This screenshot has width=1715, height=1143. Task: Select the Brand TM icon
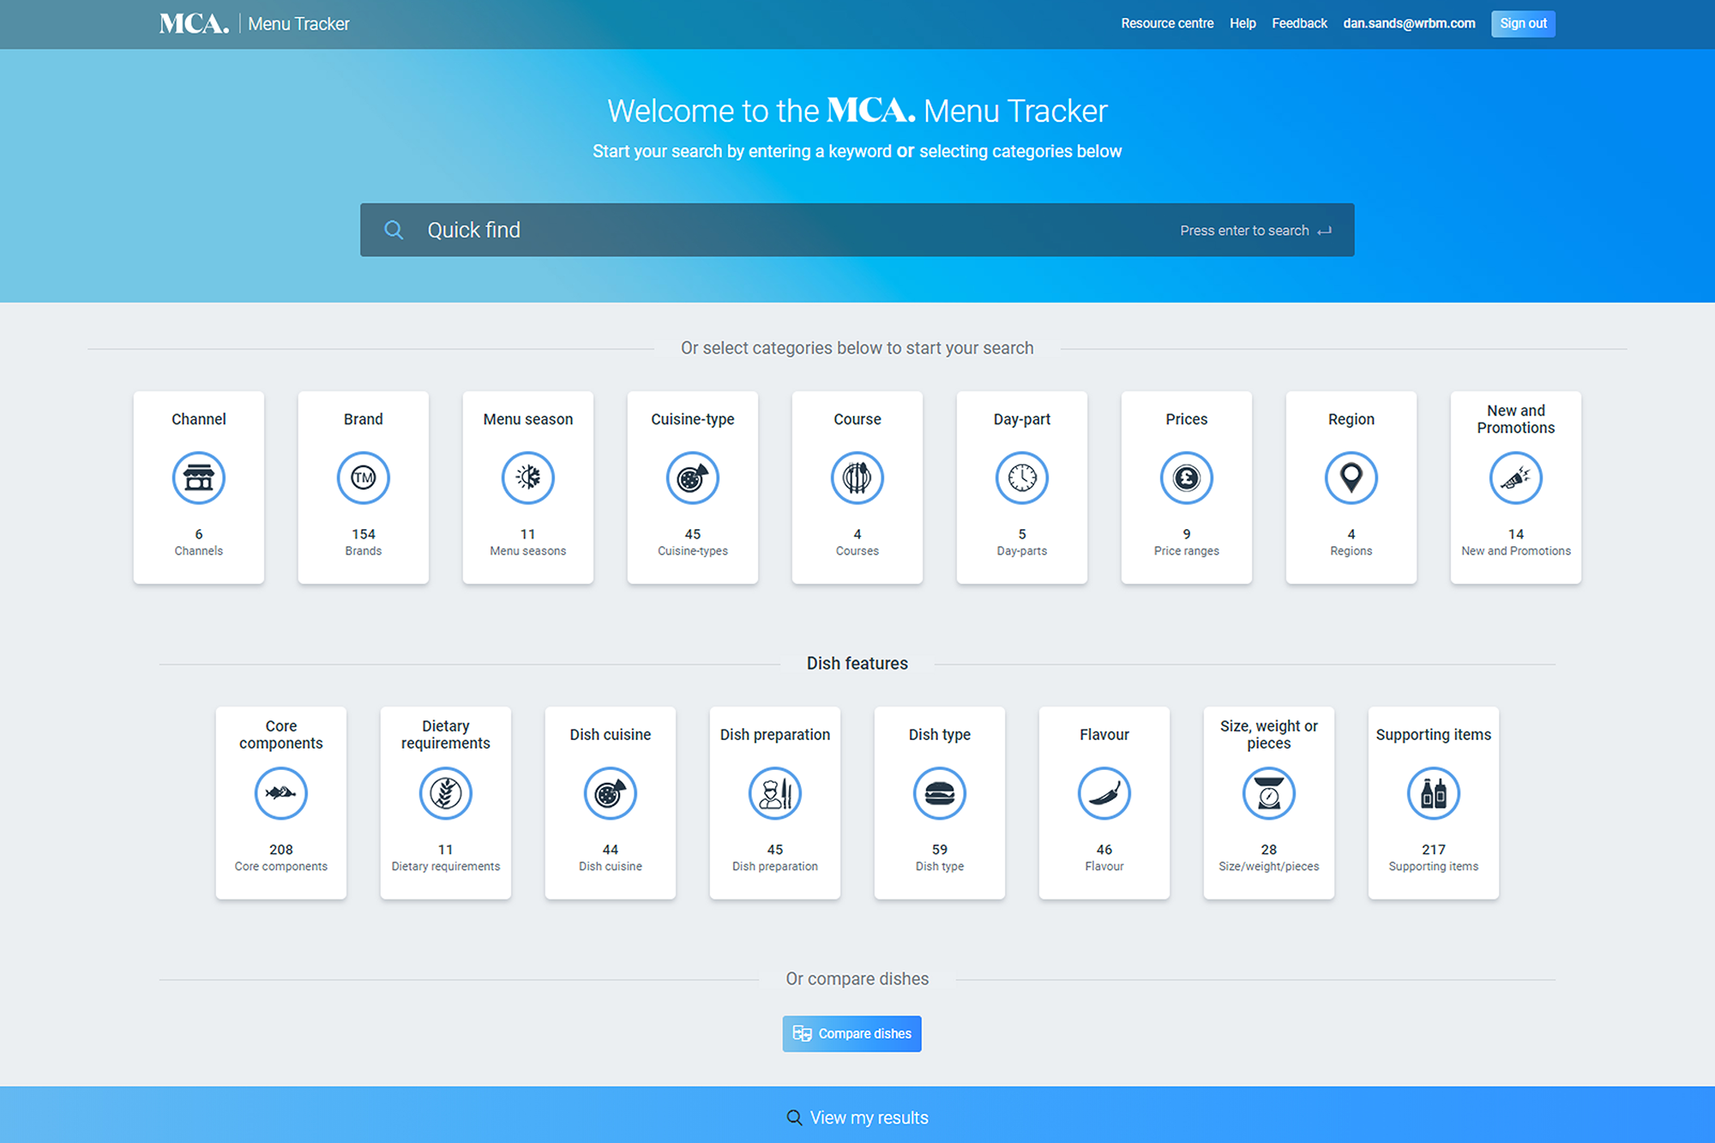[364, 478]
